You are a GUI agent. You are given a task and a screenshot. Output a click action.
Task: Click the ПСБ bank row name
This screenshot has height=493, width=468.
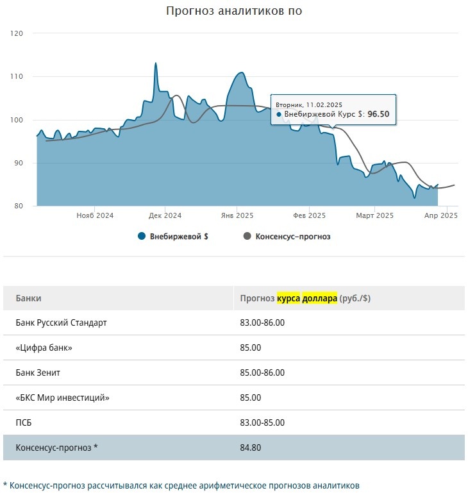[x=25, y=422]
